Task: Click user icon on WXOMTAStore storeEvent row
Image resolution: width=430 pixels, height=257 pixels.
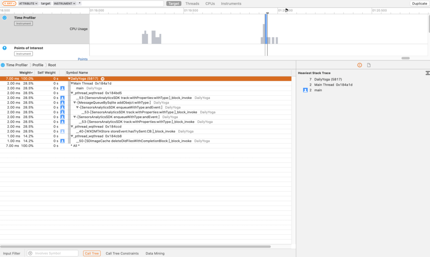Action: pos(63,131)
